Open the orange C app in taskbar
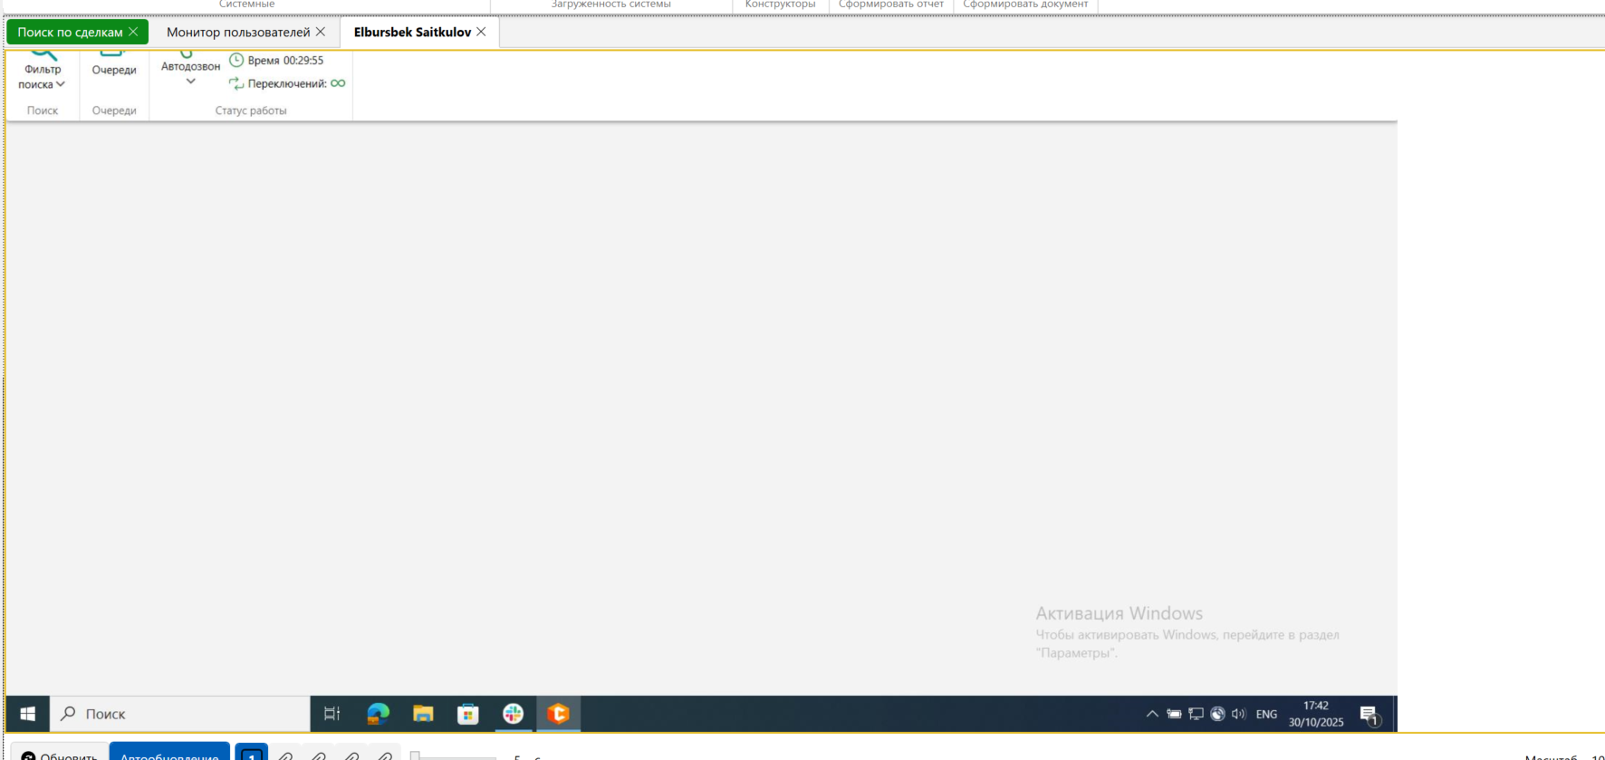The width and height of the screenshot is (1605, 760). tap(559, 714)
